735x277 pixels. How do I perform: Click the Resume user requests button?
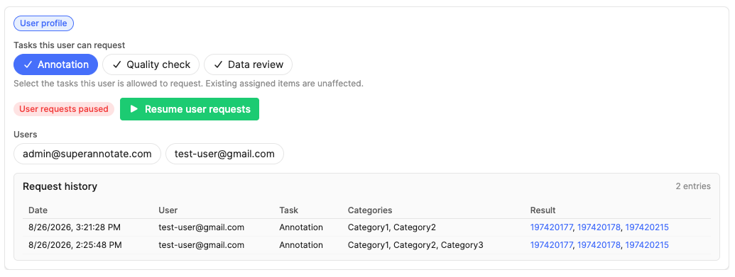pyautogui.click(x=190, y=109)
